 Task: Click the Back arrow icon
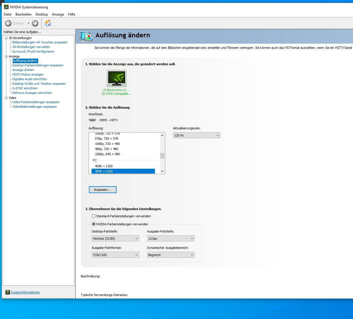coord(8,23)
